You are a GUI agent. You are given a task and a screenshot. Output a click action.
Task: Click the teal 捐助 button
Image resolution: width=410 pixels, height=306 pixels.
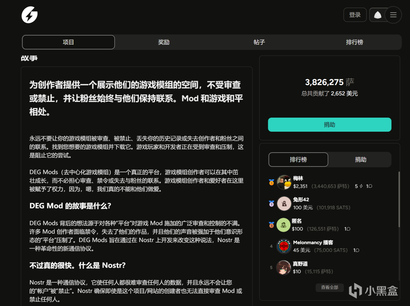(x=330, y=125)
